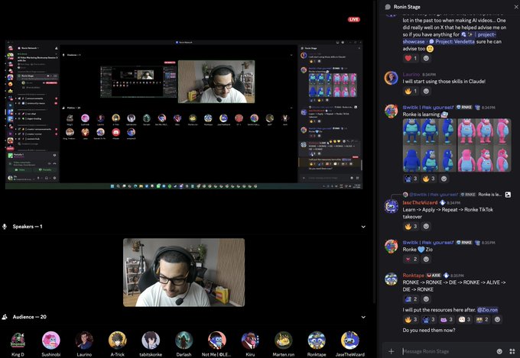Open JaseTheWizard's audience avatar
Screen dimensions: 520x358
(x=350, y=340)
